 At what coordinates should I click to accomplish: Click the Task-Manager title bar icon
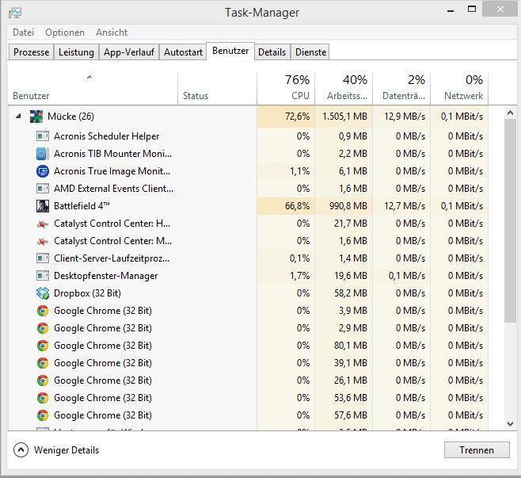point(15,13)
